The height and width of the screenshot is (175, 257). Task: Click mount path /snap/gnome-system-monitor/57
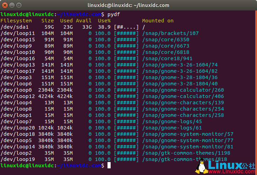point(188,134)
